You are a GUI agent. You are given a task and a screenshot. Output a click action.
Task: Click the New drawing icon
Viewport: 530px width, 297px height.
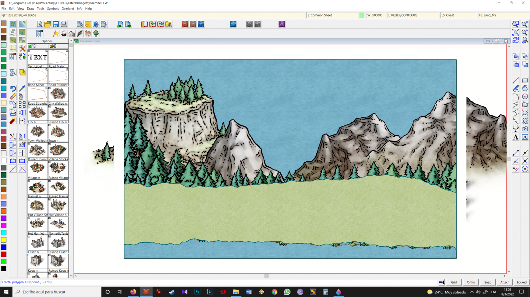click(40, 24)
